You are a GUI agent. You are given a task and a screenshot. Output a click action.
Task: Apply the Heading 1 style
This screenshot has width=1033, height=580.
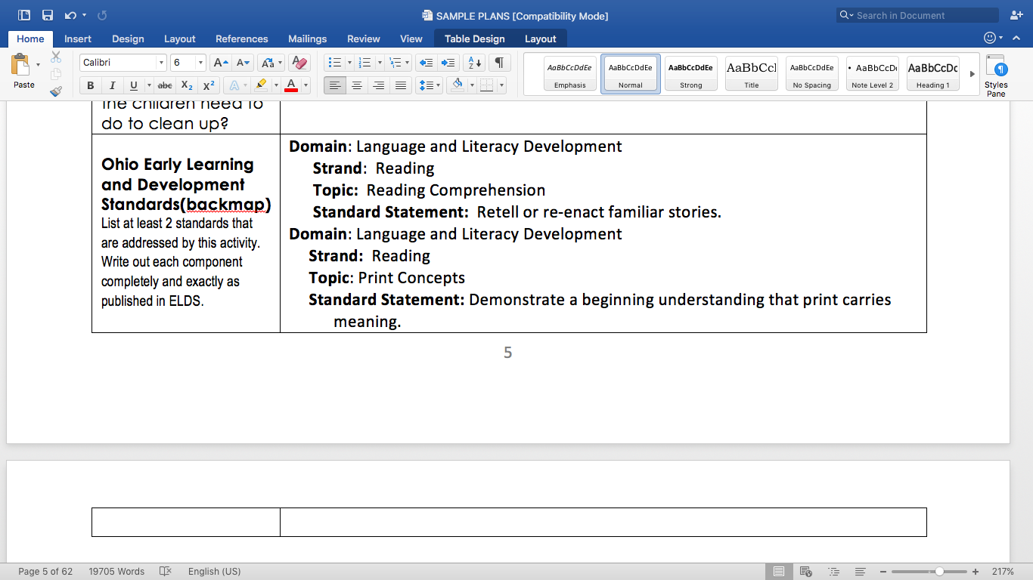pyautogui.click(x=933, y=73)
